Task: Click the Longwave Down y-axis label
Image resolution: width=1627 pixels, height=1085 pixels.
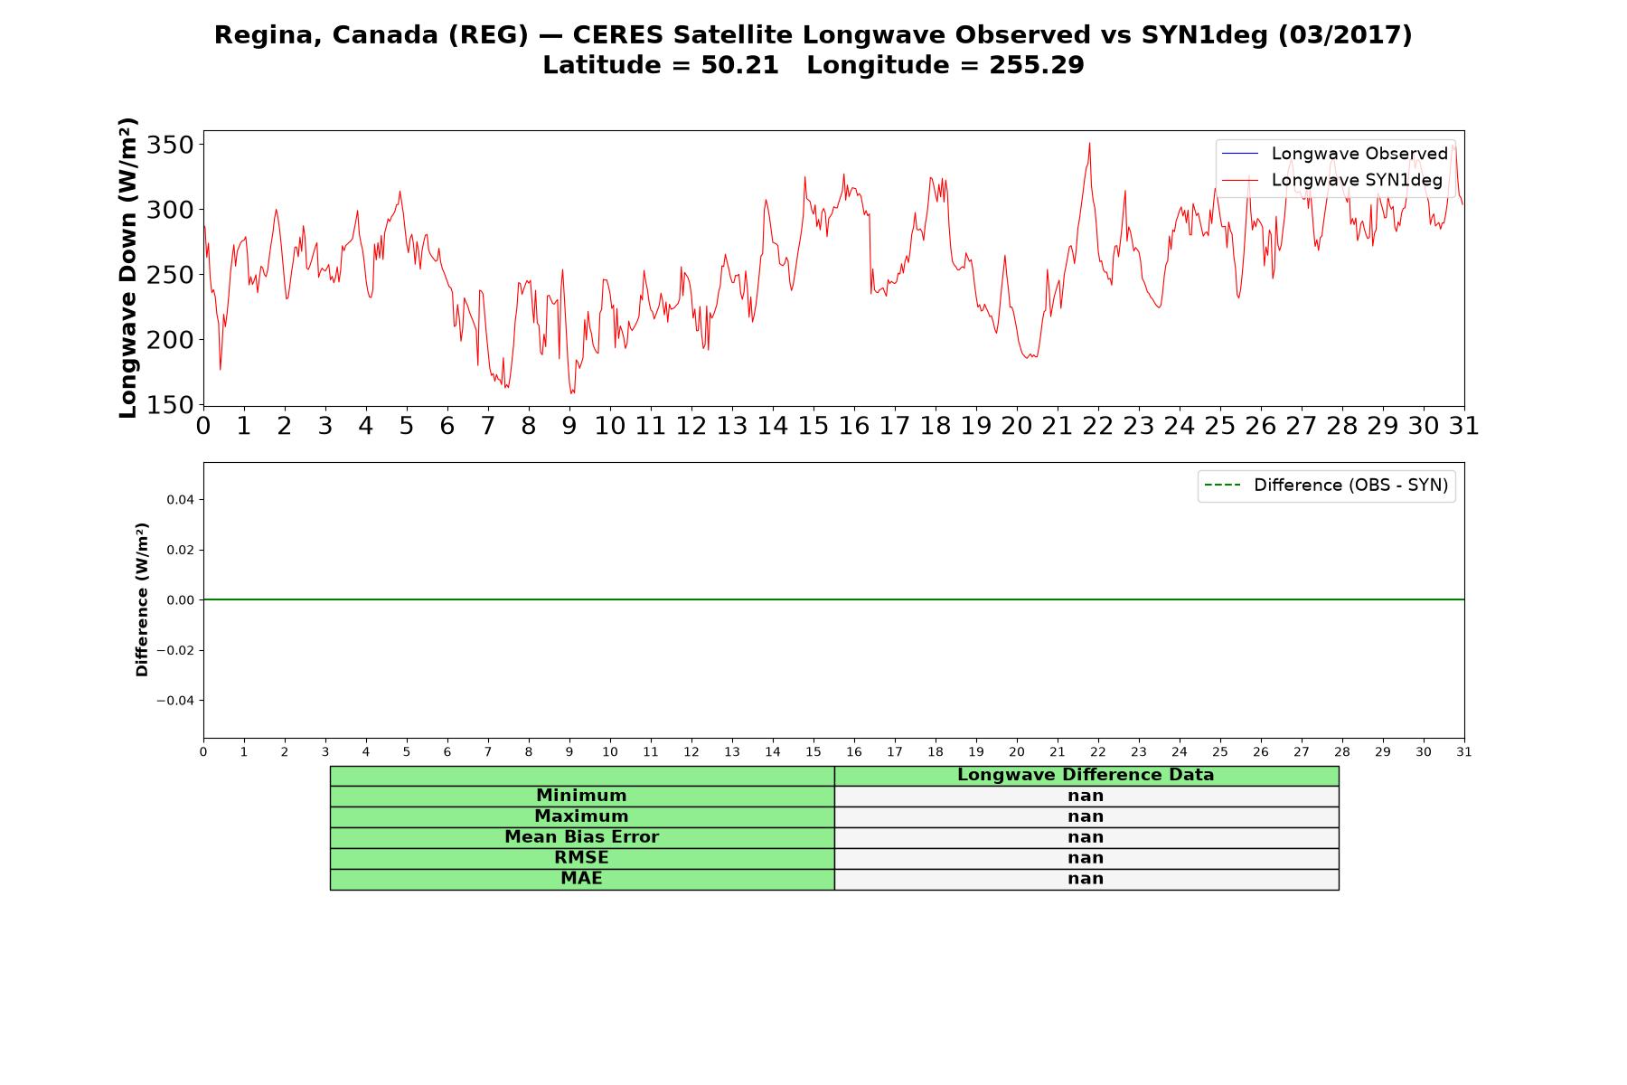Action: [127, 268]
